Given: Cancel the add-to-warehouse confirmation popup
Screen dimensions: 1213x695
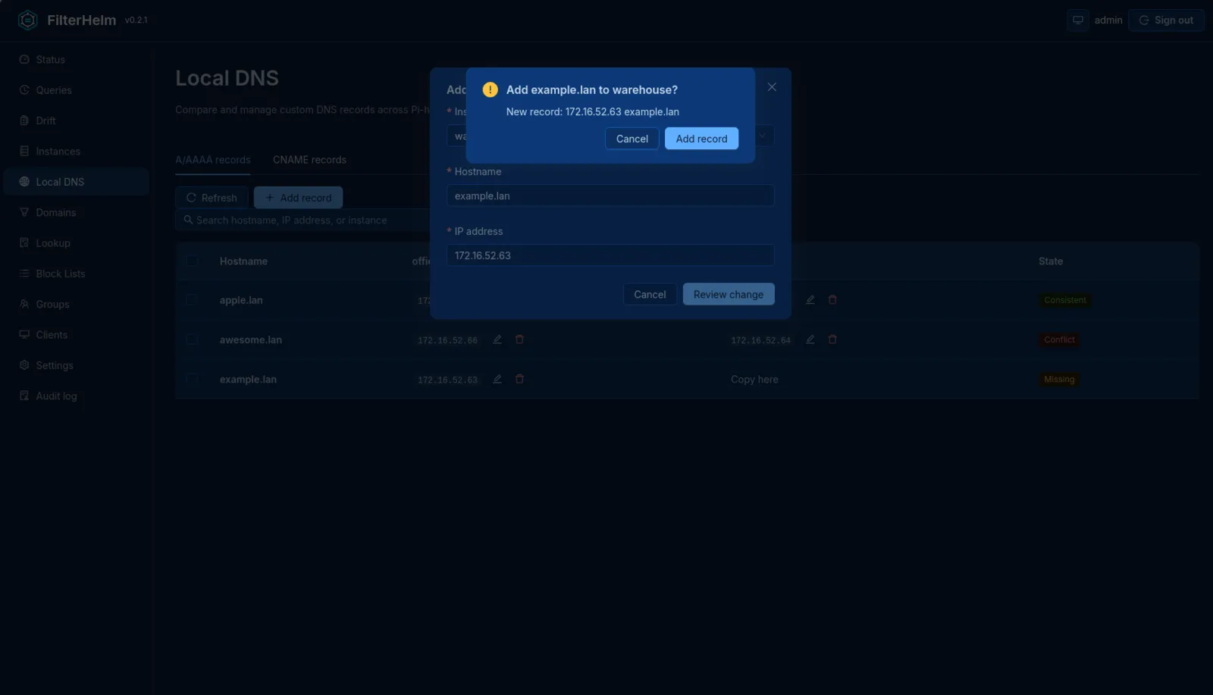Looking at the screenshot, I should tap(632, 139).
